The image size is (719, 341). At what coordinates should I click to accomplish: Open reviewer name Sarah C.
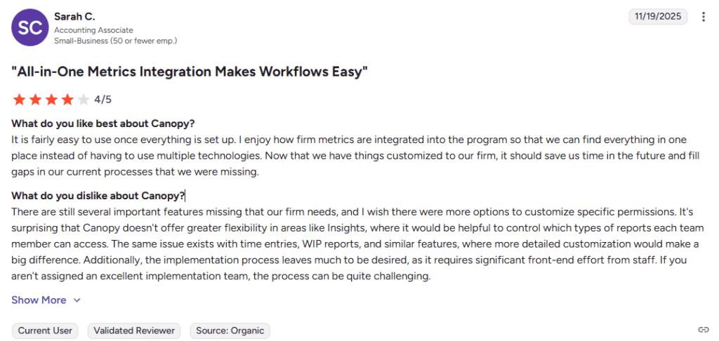(x=74, y=16)
